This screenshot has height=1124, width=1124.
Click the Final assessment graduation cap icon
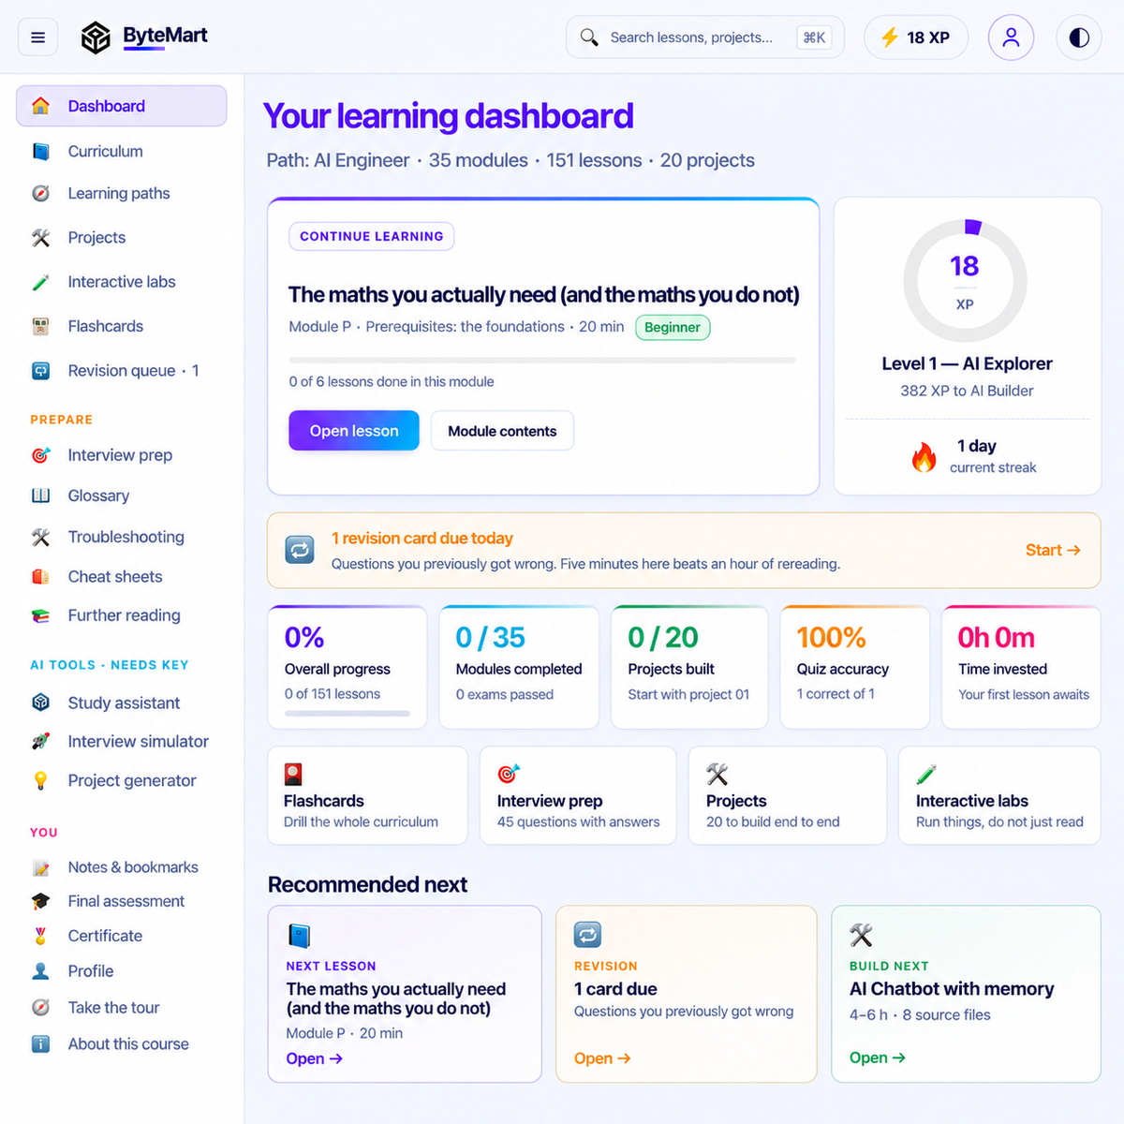(40, 901)
